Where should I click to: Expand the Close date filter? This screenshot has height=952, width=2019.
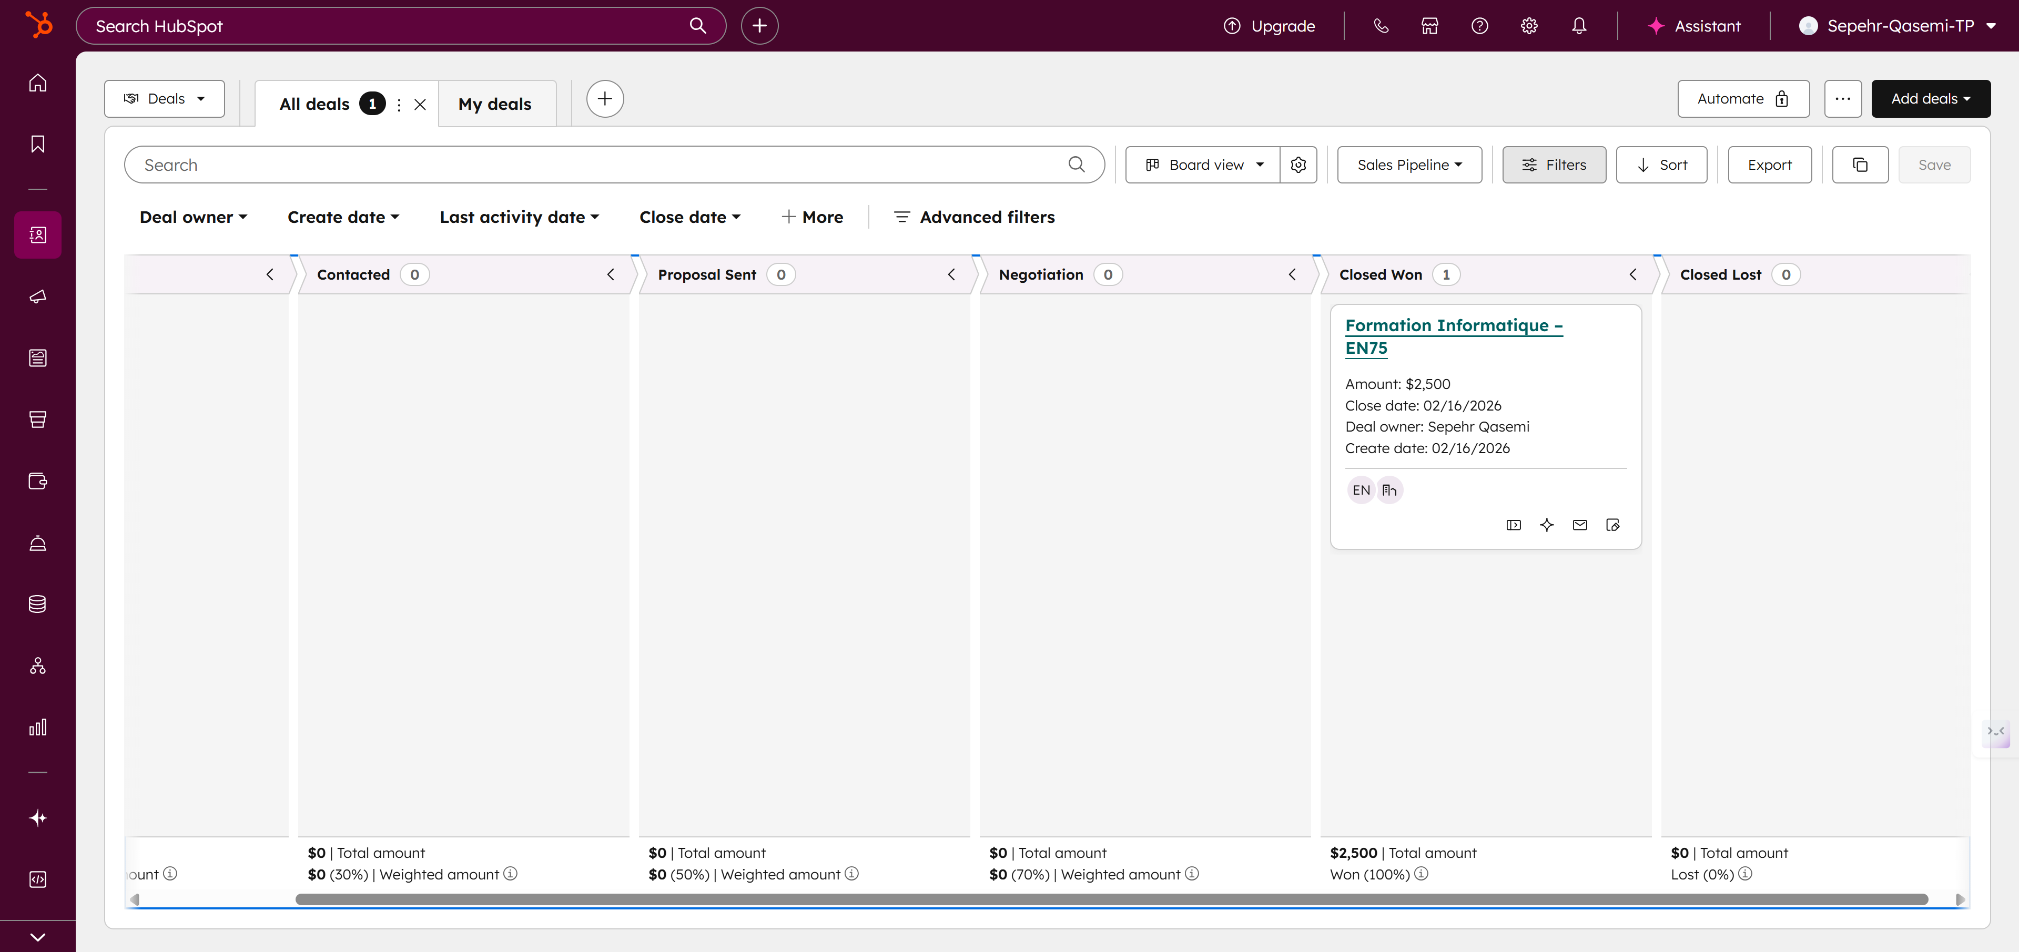pos(689,217)
